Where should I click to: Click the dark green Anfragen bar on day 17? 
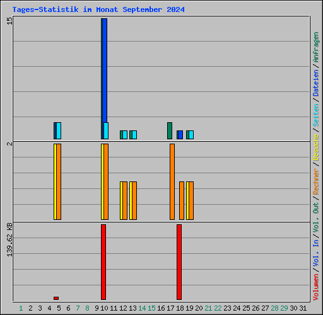[x=170, y=130]
